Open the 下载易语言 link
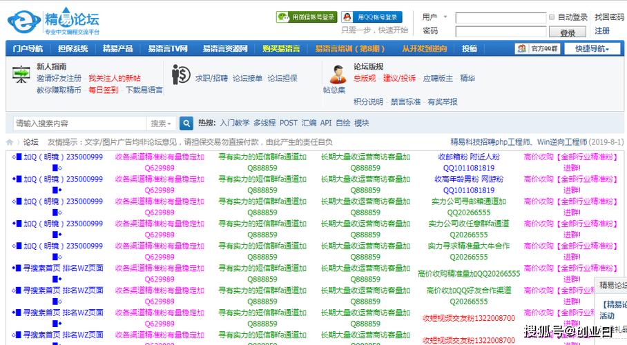627x345 pixels. pos(144,90)
